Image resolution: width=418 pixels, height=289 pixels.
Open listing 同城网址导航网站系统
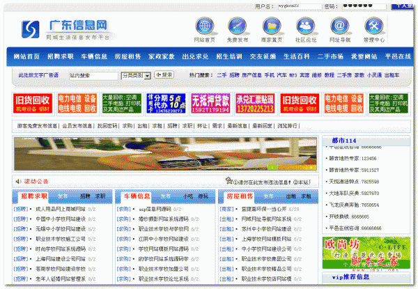pos(266,219)
